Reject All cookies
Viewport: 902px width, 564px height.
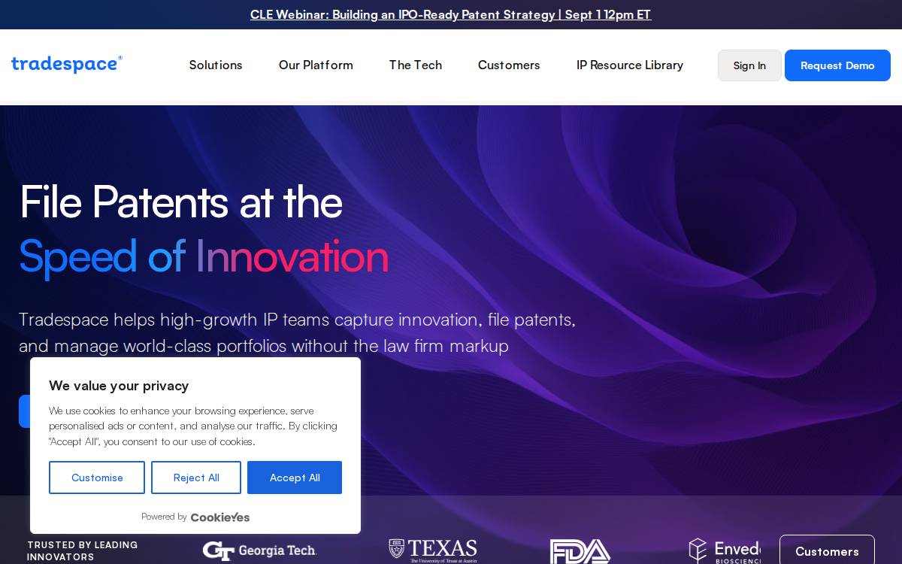tap(196, 478)
